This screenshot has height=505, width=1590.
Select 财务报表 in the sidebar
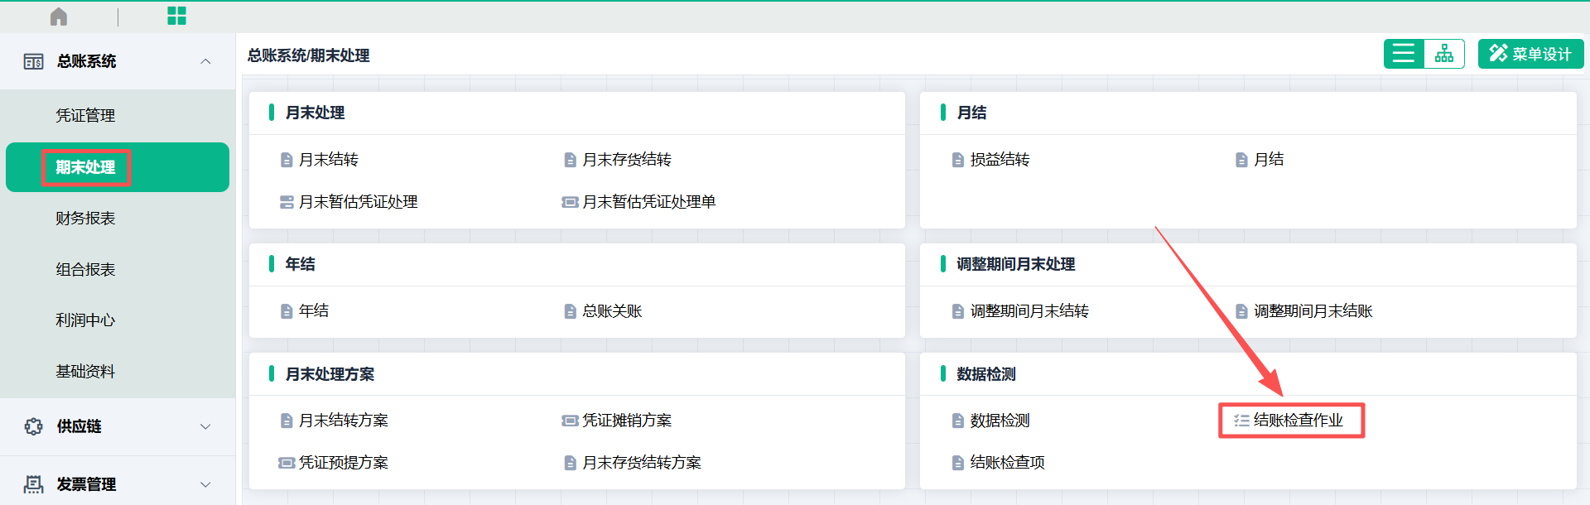point(85,219)
